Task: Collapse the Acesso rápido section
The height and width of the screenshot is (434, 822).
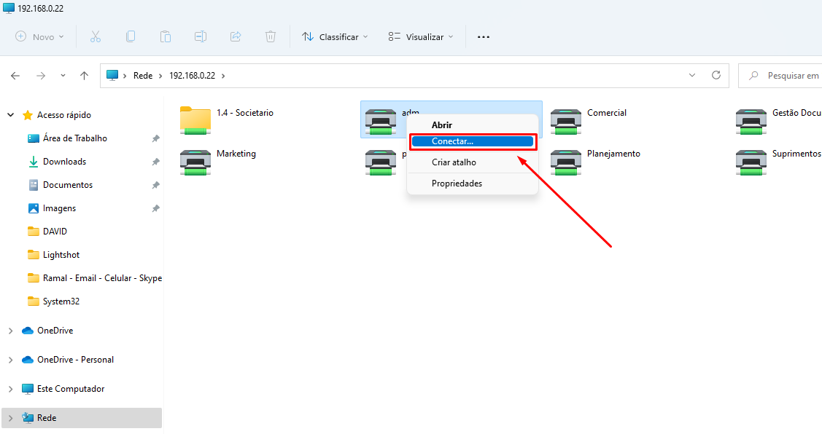Action: [10, 115]
